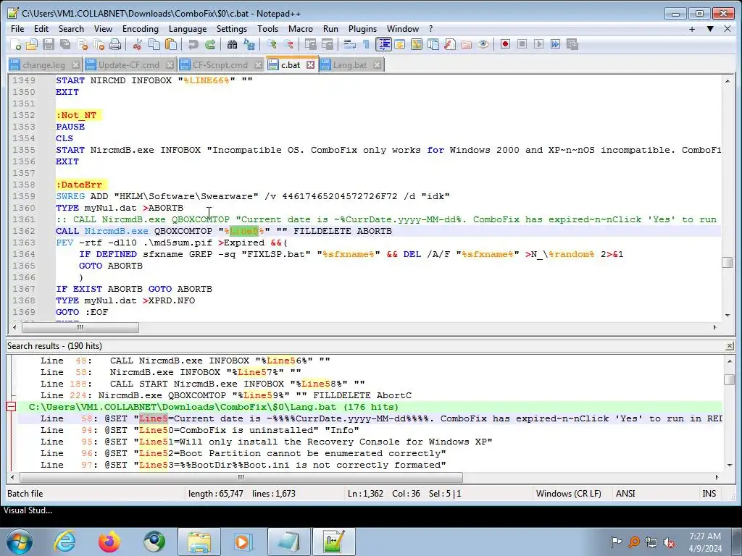742x556 pixels.
Task: Cut selection with the scissors icon
Action: tap(137, 44)
